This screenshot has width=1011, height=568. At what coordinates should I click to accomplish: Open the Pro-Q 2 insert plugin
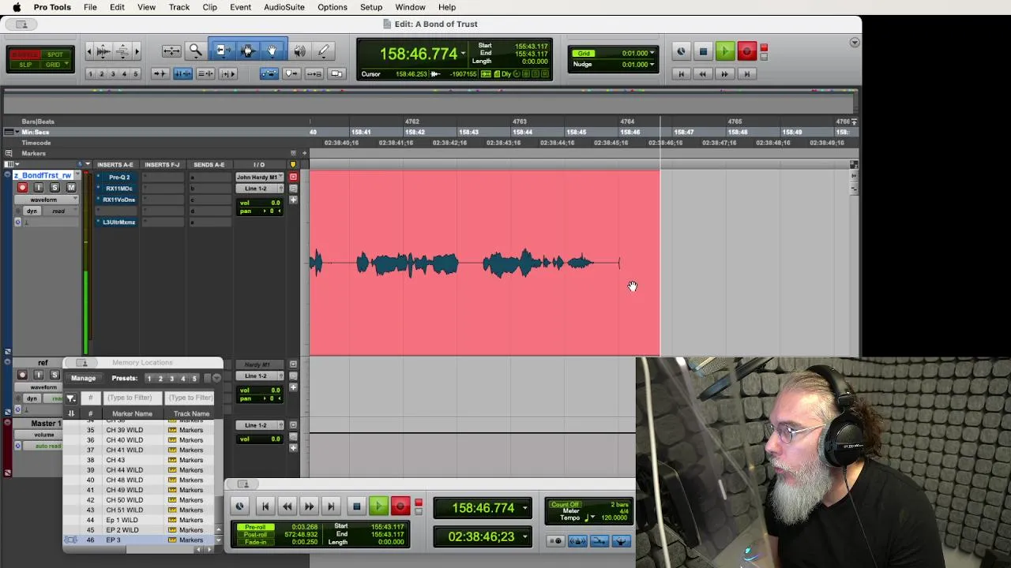[x=119, y=177]
